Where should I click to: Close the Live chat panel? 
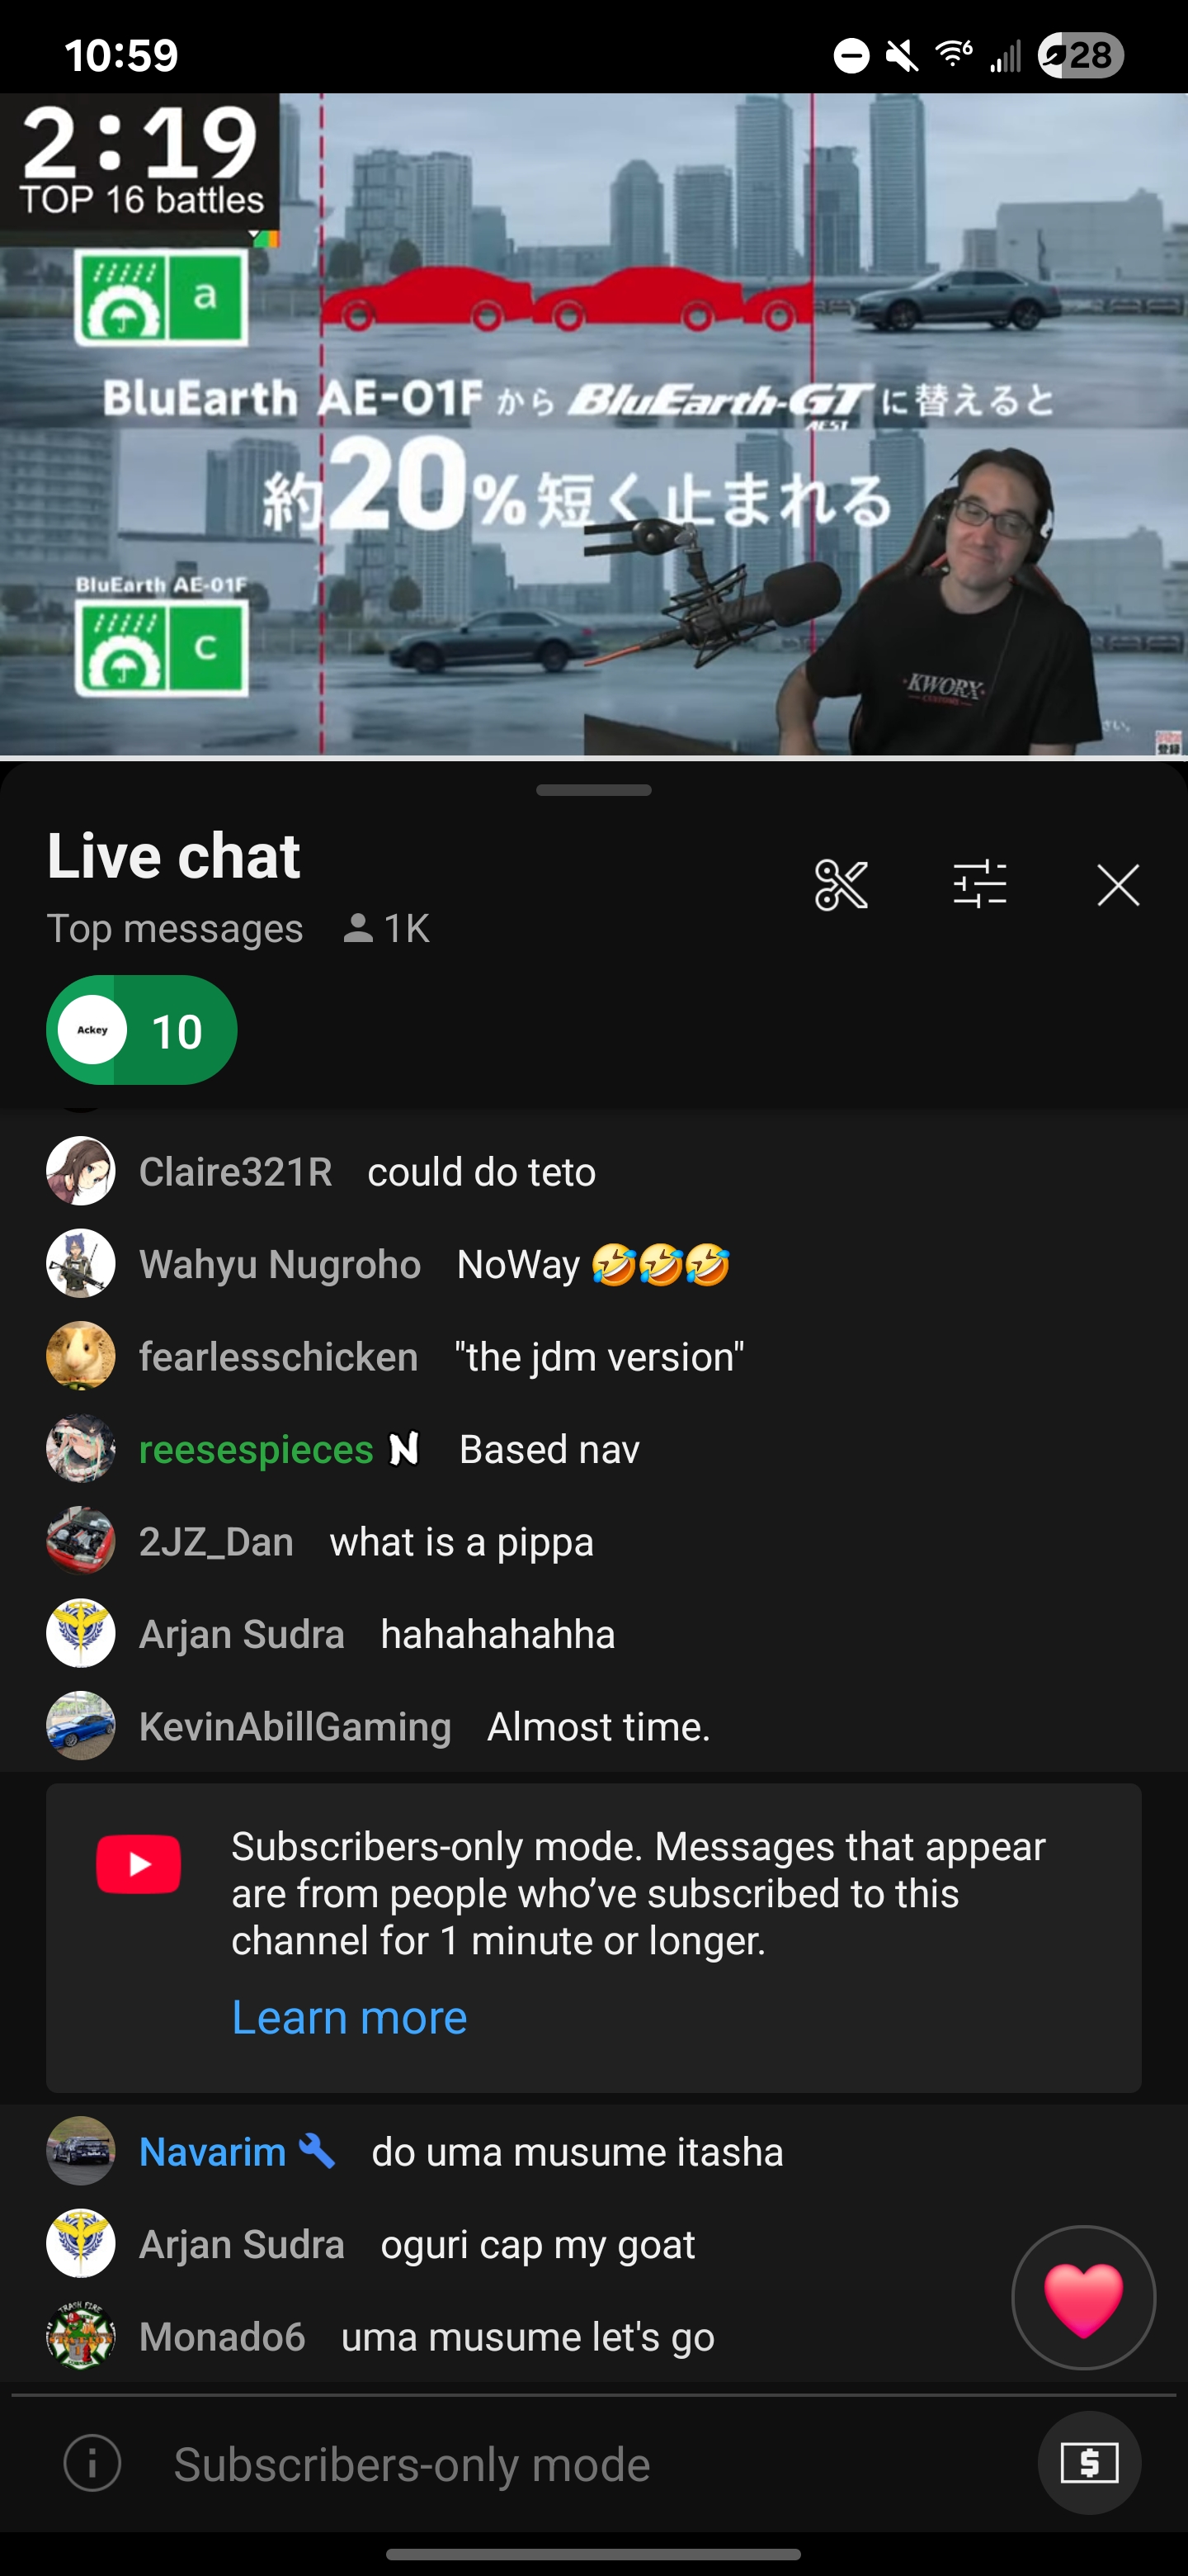1118,885
